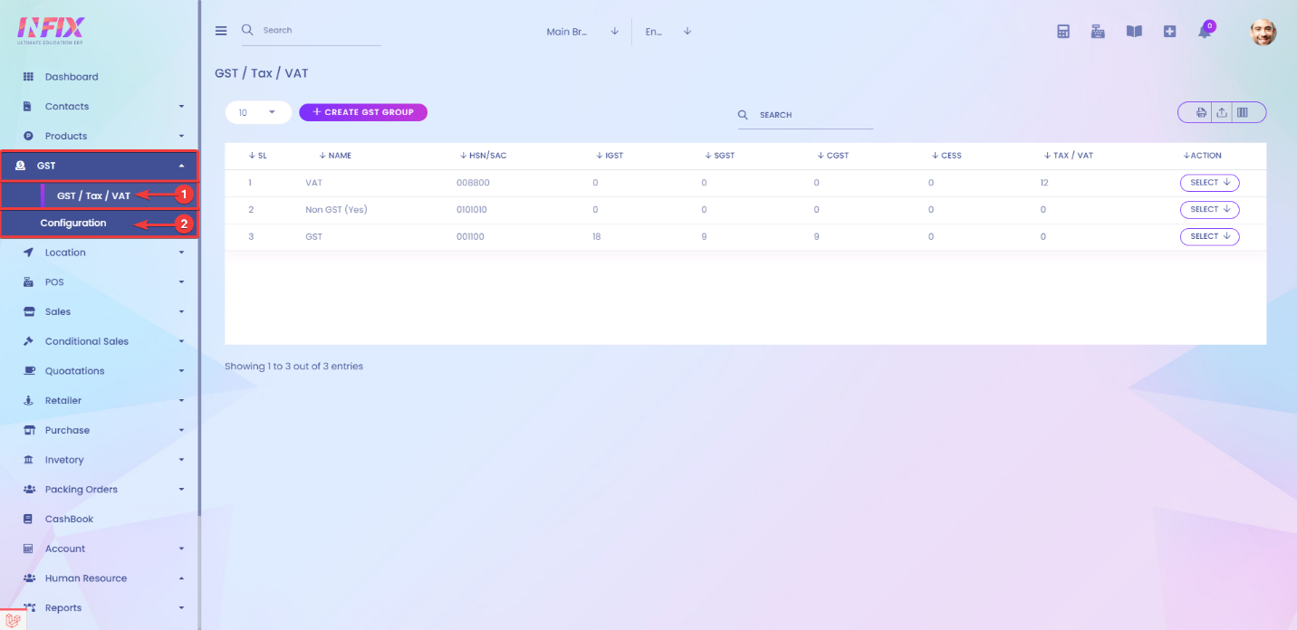This screenshot has height=630, width=1297.
Task: Open the language En dropdown
Action: 668,32
